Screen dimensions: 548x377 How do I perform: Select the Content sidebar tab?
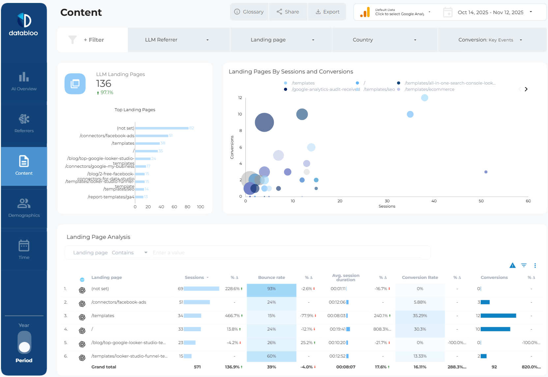[24, 166]
